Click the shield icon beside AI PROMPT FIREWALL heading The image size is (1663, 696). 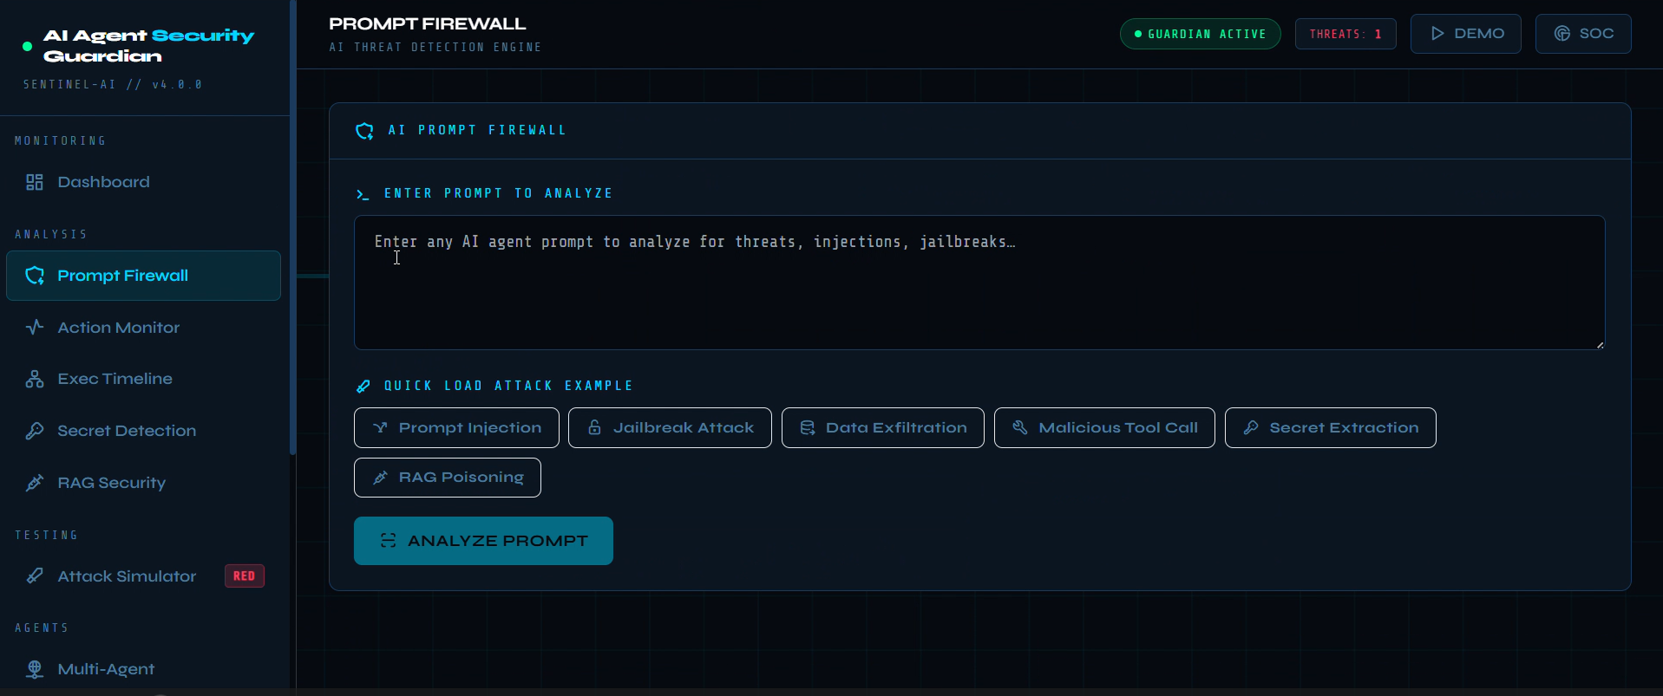point(365,131)
